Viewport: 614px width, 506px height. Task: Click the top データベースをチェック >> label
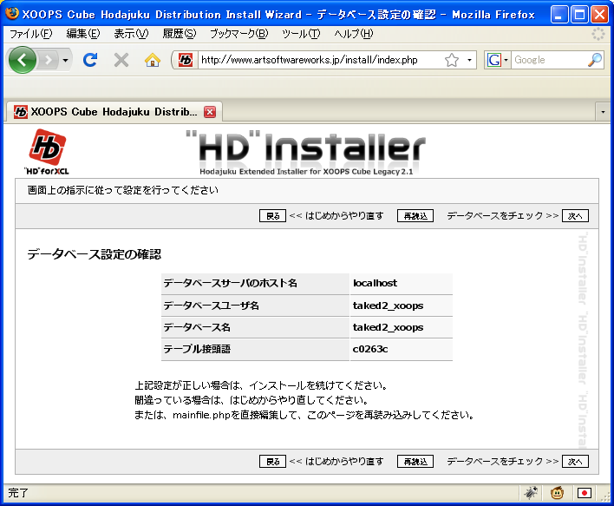coord(502,216)
